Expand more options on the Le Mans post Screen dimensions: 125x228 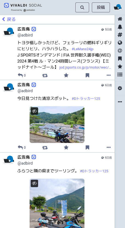(x=109, y=75)
